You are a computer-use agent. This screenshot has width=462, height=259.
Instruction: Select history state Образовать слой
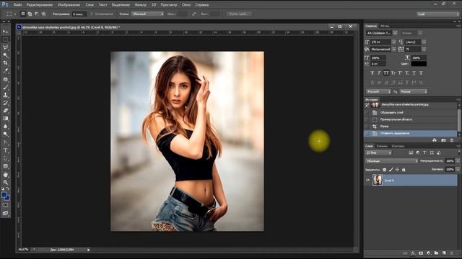411,112
